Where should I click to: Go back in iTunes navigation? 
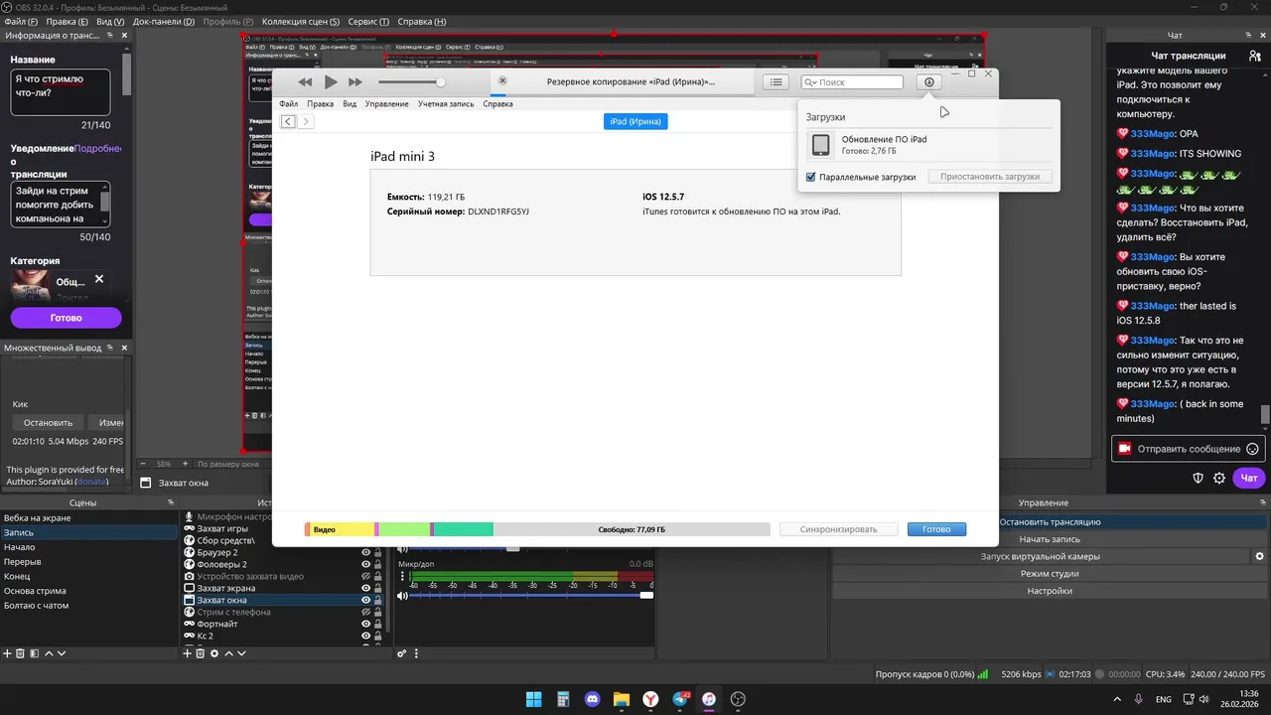288,121
